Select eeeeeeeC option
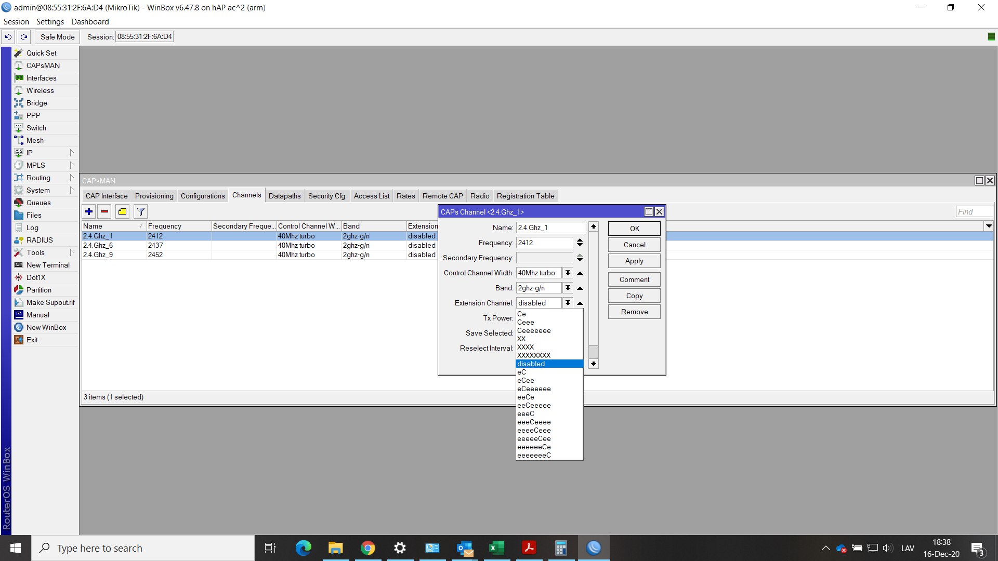The image size is (998, 561). (x=549, y=455)
